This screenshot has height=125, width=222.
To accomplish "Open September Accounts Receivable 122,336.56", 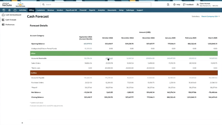I will point(88,58).
